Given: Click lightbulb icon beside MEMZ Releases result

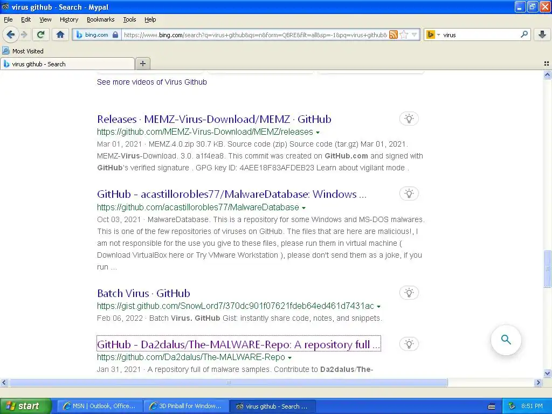Looking at the screenshot, I should point(409,119).
